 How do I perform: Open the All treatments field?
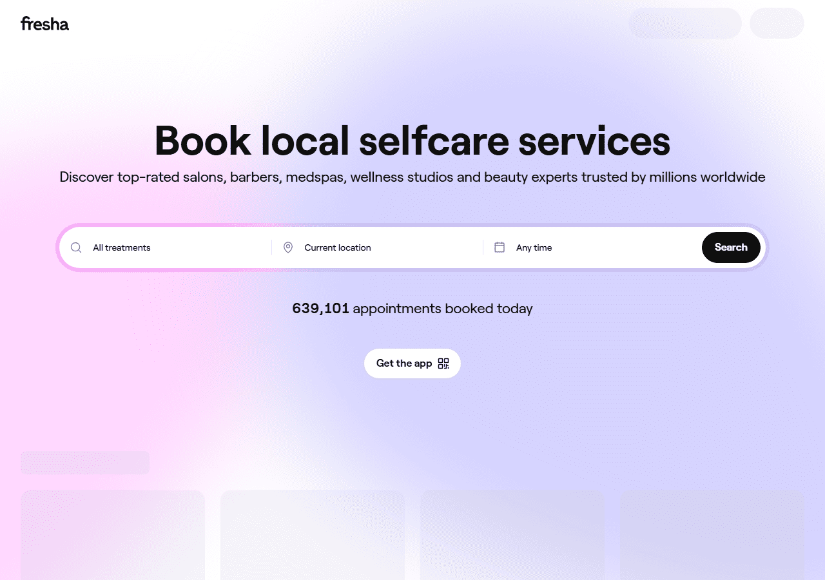tap(166, 247)
